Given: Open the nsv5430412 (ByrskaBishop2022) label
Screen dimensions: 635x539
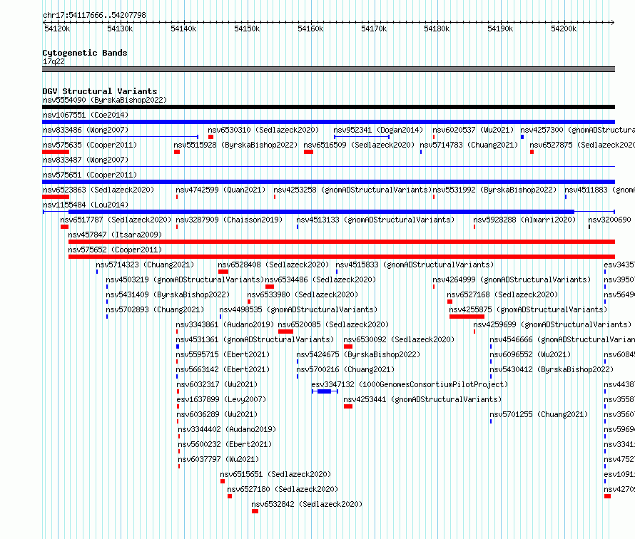Looking at the screenshot, I should (552, 369).
